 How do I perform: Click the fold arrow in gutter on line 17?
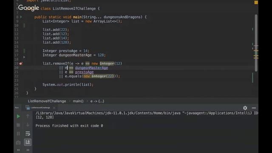(x=24, y=57)
